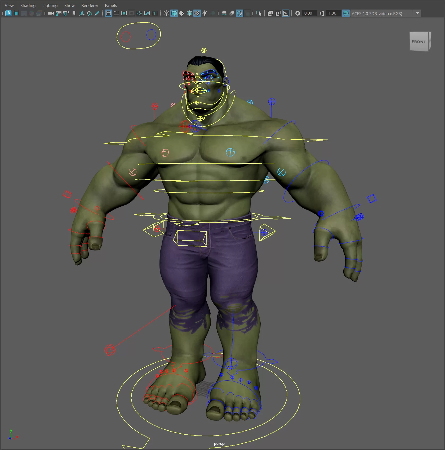Click the Exposure value field showing 0.00
Viewport: 445px width, 450px height.
pyautogui.click(x=308, y=13)
